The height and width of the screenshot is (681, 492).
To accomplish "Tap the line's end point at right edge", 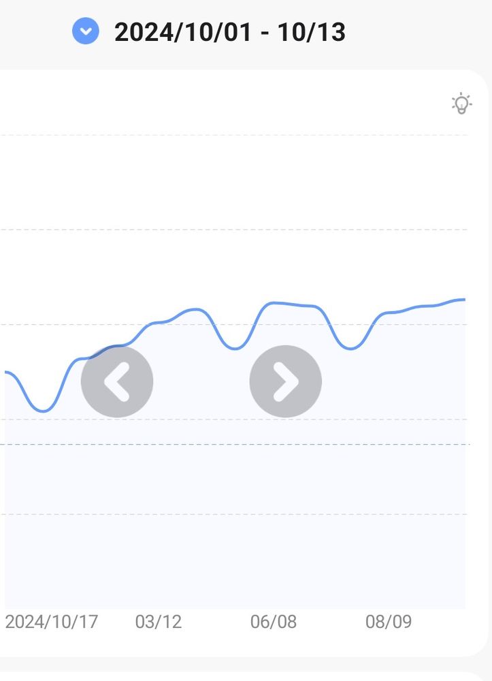I will [x=464, y=300].
